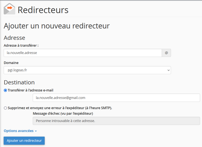202x147 pixels.
Task: Click the 'Adresse' section heading
Action: pyautogui.click(x=14, y=38)
